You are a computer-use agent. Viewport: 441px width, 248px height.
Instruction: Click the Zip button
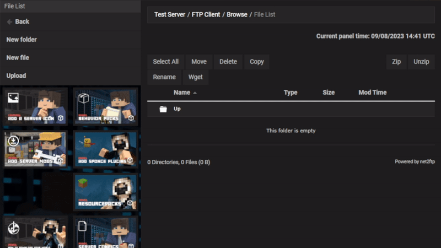coord(396,62)
